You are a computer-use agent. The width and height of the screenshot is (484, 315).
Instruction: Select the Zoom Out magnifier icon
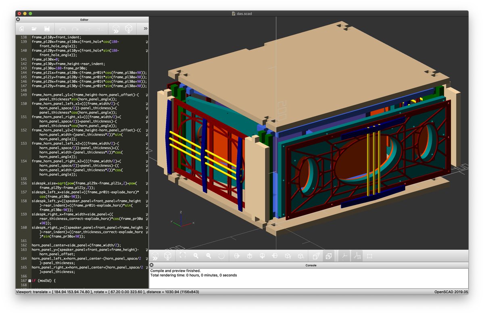(209, 256)
